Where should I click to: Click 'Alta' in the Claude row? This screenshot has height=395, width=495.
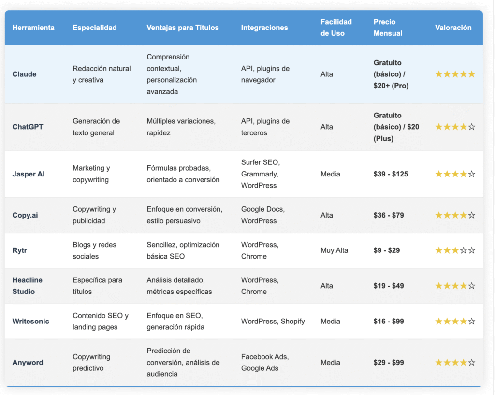coord(327,74)
